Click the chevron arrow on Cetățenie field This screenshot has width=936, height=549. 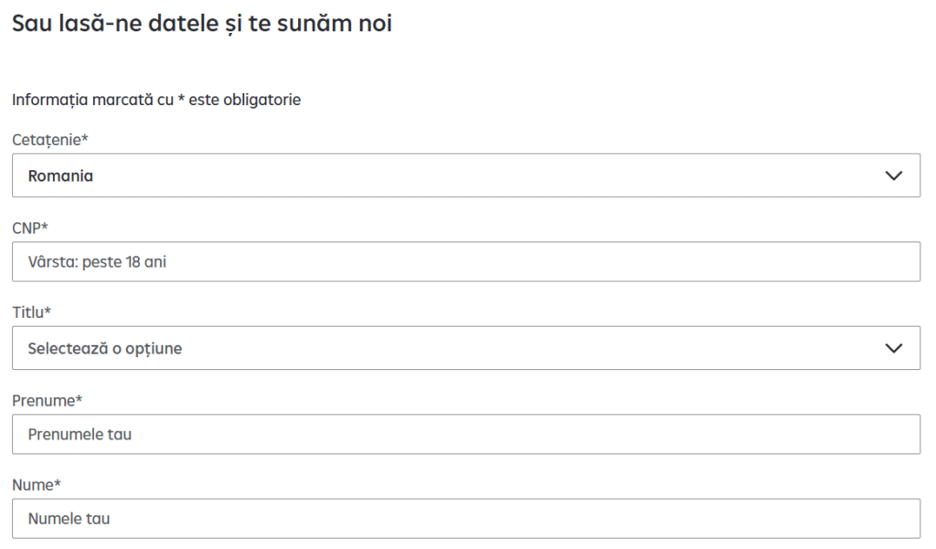894,176
